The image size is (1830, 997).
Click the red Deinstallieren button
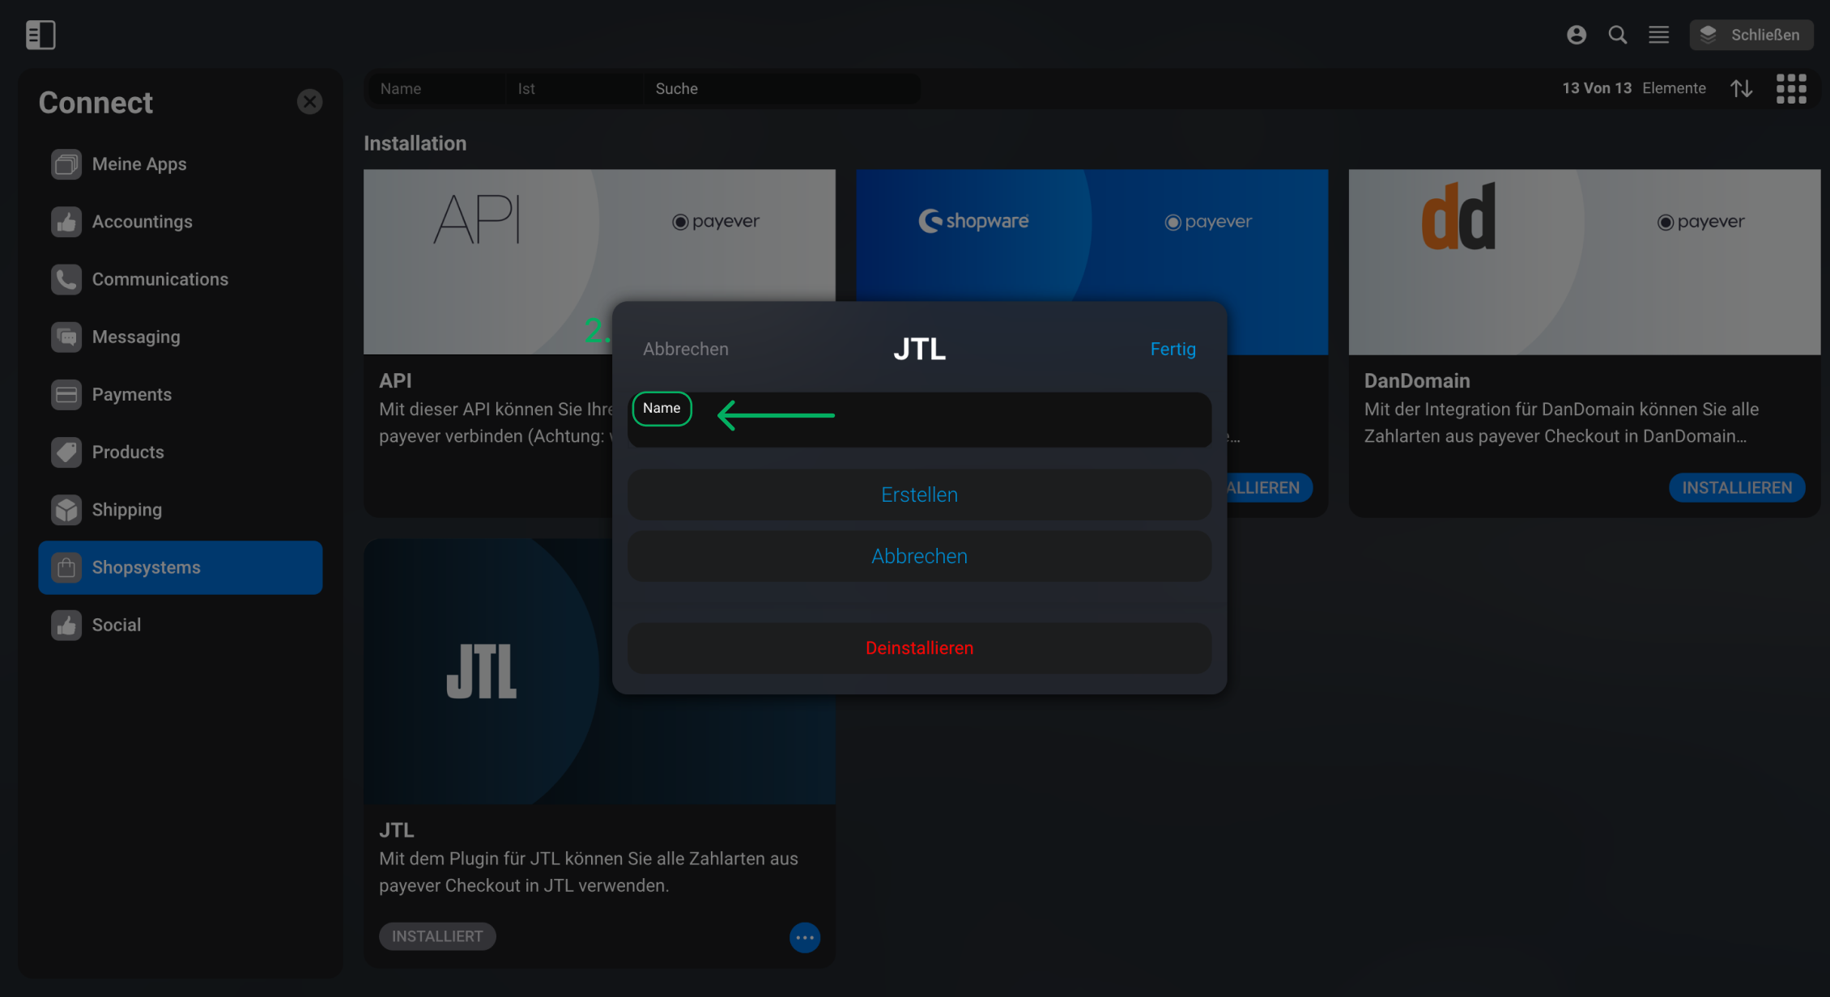pyautogui.click(x=919, y=647)
